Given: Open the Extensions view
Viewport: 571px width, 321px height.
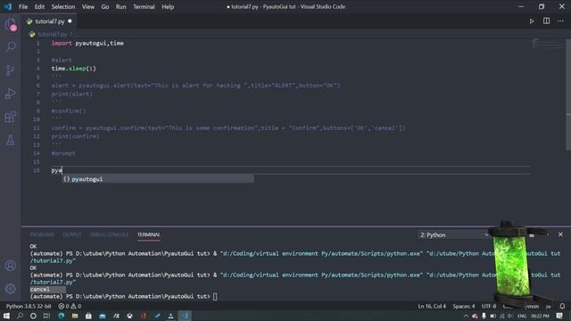Looking at the screenshot, I should pyautogui.click(x=10, y=117).
